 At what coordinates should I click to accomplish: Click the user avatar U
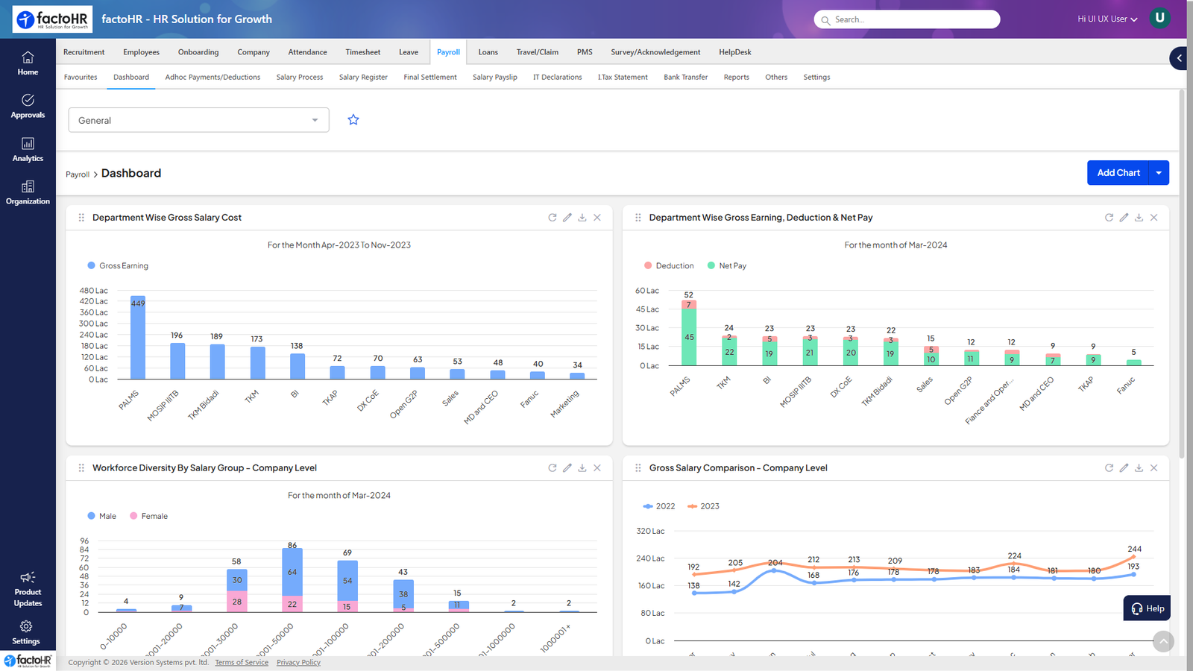1159,18
